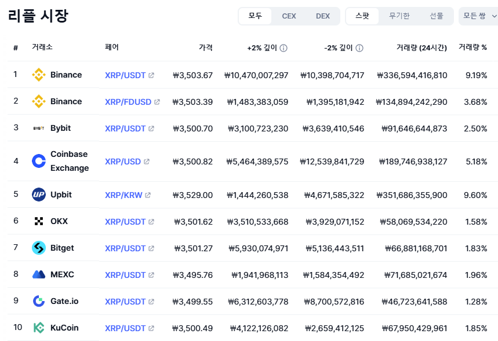This screenshot has height=341, width=498.
Task: Click info icon next to -2% 깊이
Action: 359,48
